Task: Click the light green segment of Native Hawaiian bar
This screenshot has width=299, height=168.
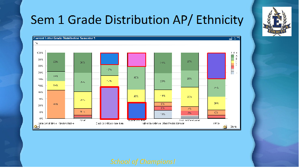Action: click(163, 81)
